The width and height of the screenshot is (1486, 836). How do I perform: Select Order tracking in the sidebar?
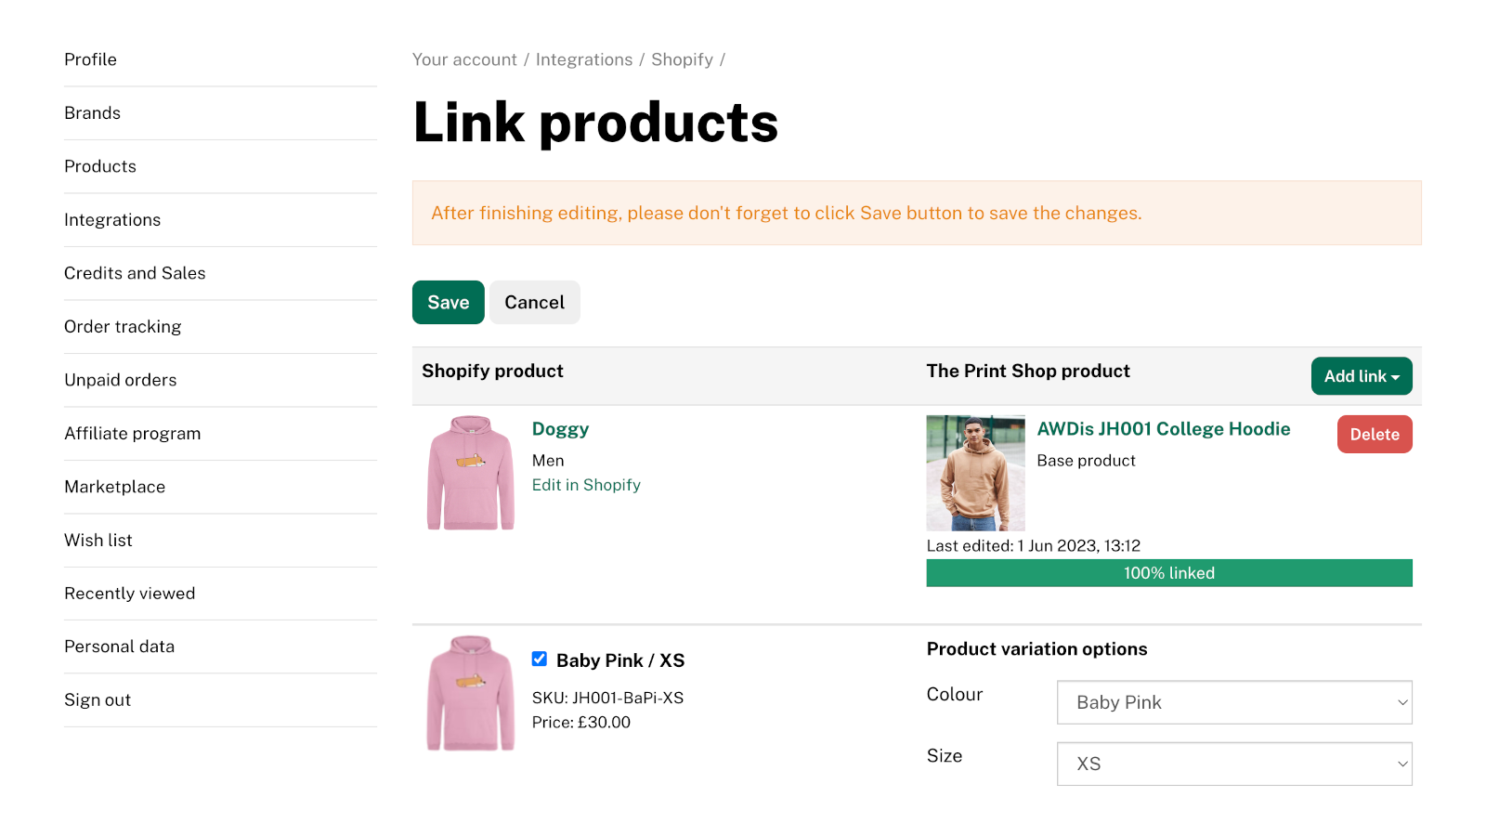[x=123, y=326]
